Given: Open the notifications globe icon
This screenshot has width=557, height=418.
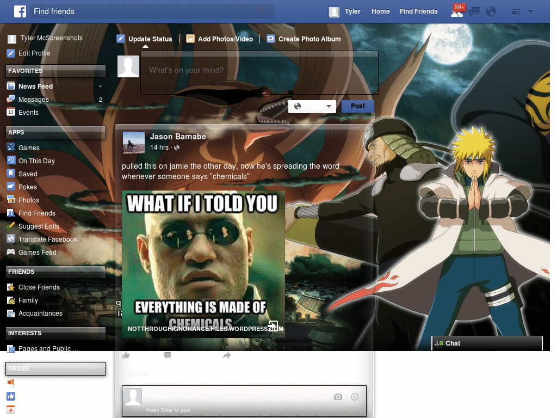Looking at the screenshot, I should point(491,11).
